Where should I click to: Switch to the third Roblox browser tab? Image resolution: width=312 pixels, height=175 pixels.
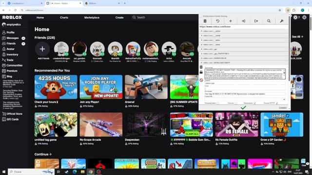point(102,3)
